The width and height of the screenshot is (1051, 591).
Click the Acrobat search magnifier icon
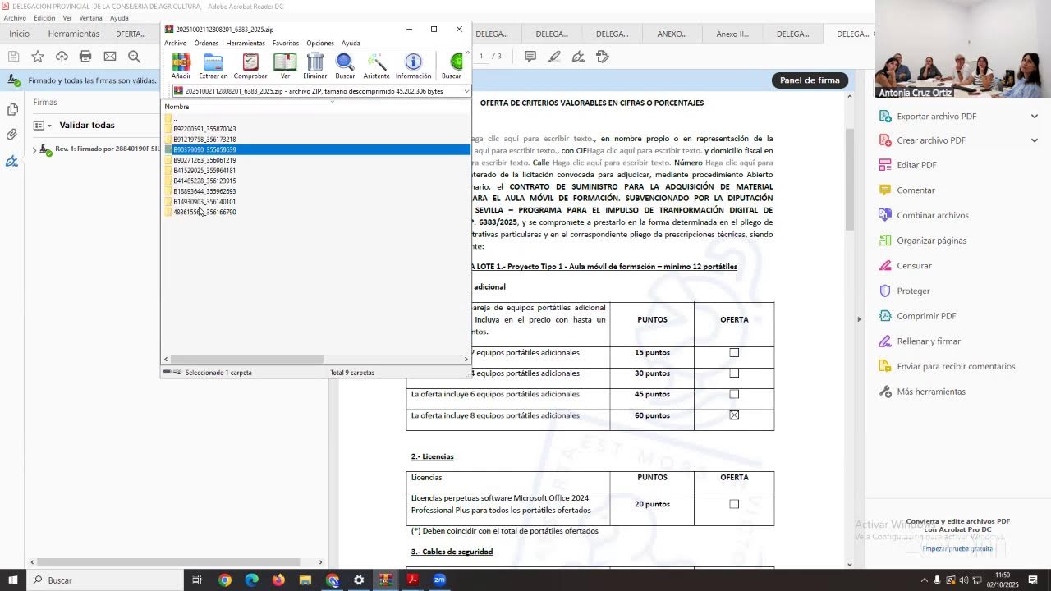134,56
